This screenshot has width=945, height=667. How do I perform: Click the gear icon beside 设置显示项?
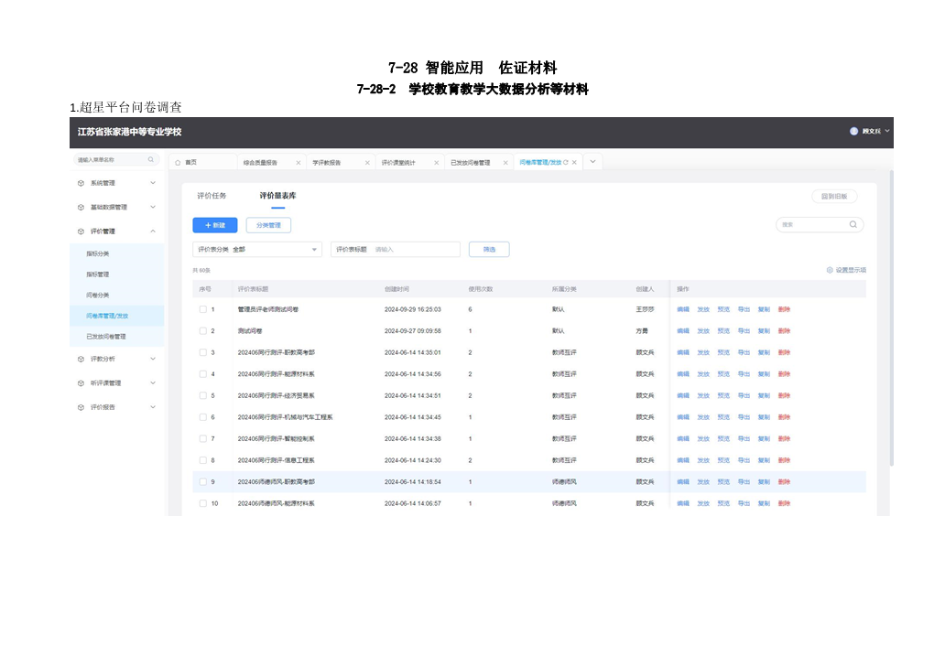pyautogui.click(x=830, y=270)
